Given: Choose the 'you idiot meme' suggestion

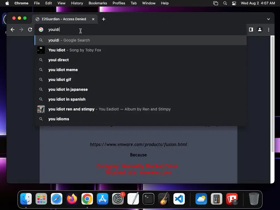Looking at the screenshot, I should (x=141, y=70).
